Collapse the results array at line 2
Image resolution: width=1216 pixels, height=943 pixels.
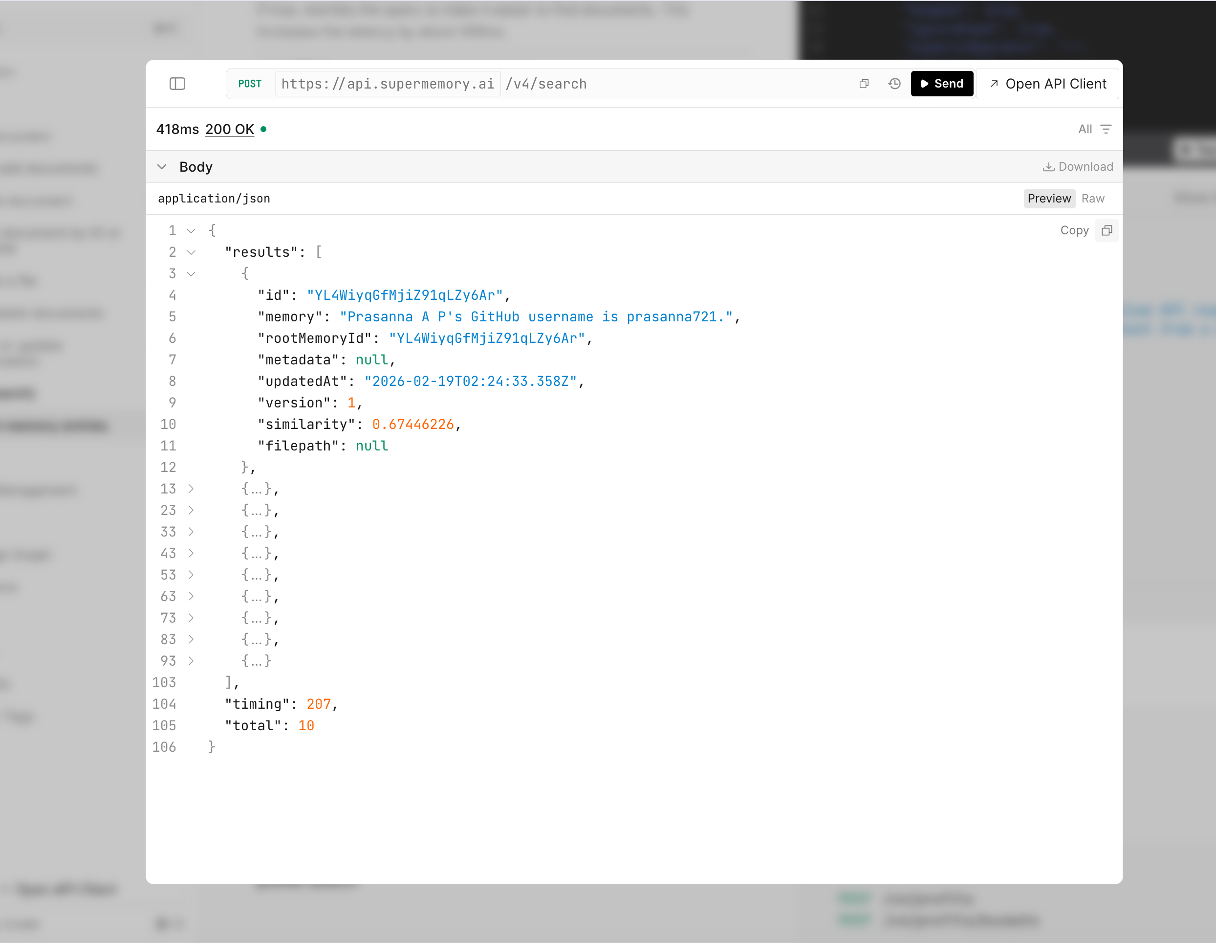coord(191,252)
